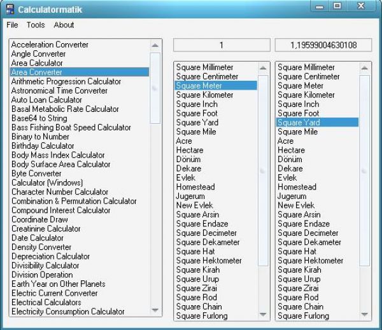Select Auto Loan Calculator
The width and height of the screenshot is (382, 330).
tap(80, 100)
